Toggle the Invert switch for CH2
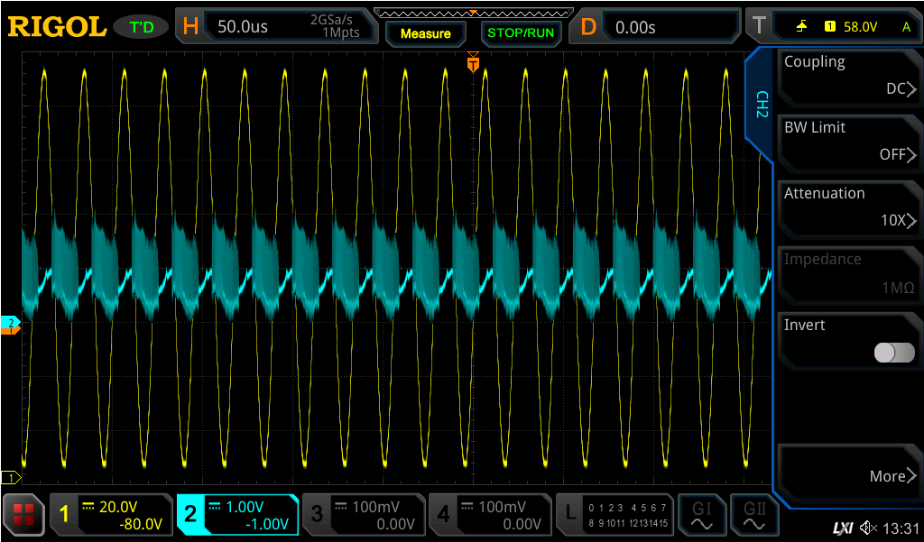The image size is (924, 542). coord(893,353)
